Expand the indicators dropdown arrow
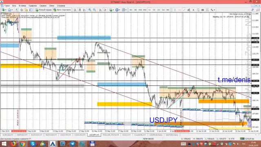Image resolution: width=261 pixels, height=147 pixels. coord(113,10)
